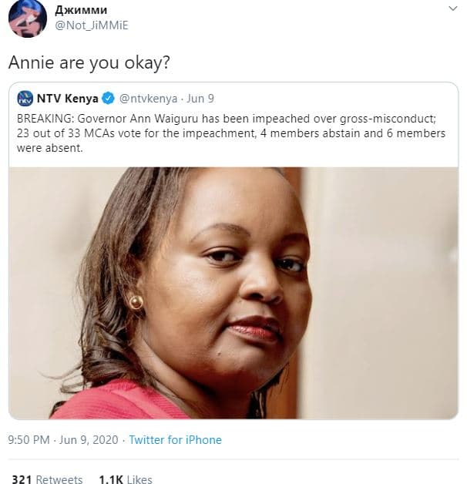Image resolution: width=467 pixels, height=484 pixels.
Task: Click the 'Annie are you okay?' tweet text
Action: coord(89,62)
